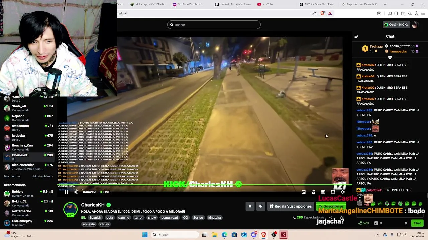
Task: Pause the live stream video
Action: point(66,192)
